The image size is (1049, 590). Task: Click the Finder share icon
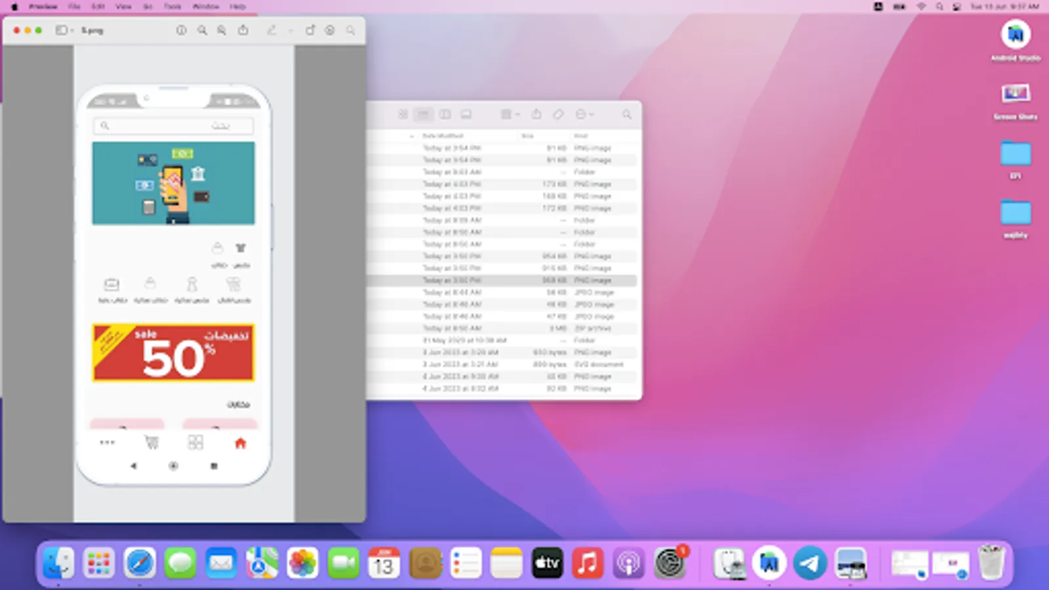click(x=536, y=114)
